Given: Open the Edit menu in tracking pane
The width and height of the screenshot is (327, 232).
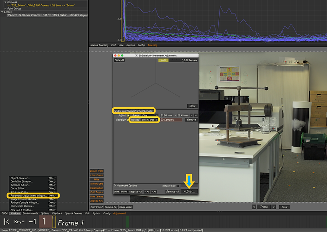Looking at the screenshot, I should click(x=113, y=45).
